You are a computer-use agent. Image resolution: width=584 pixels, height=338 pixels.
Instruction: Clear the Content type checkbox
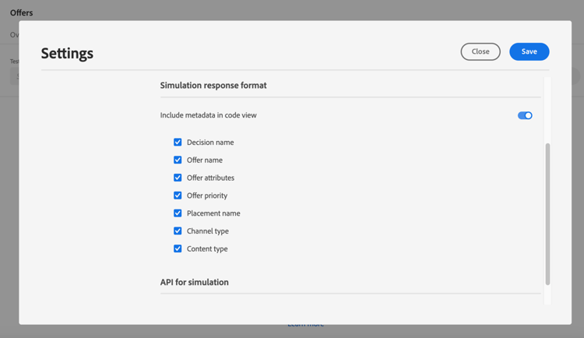click(x=178, y=249)
